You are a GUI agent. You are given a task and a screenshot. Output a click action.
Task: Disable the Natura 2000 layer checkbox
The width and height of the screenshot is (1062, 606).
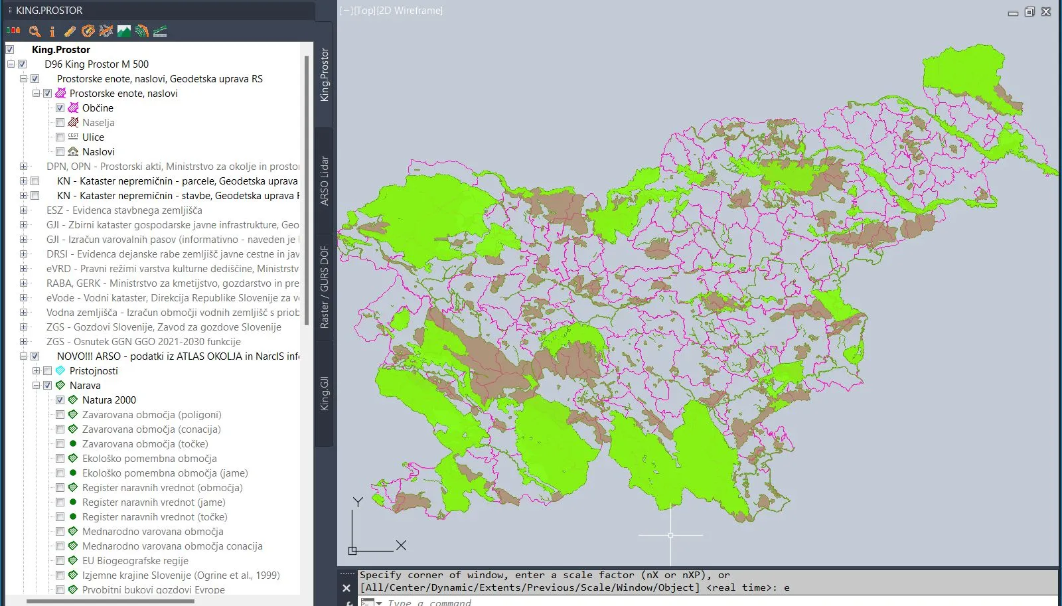[60, 400]
